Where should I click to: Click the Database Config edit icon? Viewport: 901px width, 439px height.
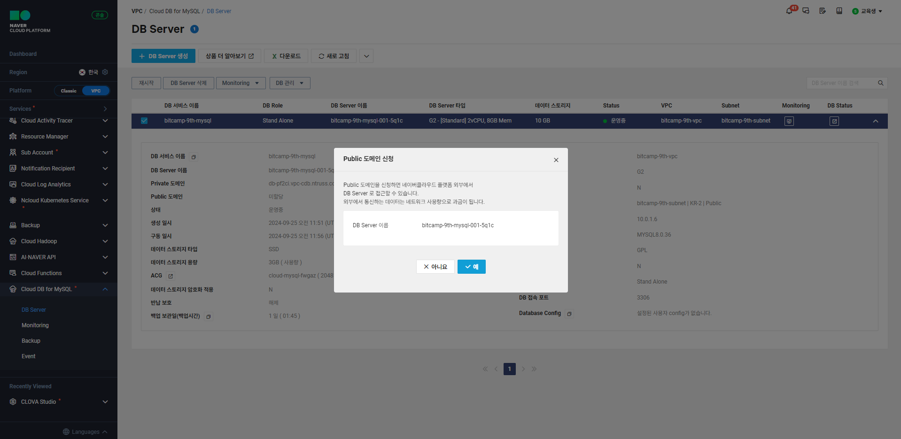(569, 314)
